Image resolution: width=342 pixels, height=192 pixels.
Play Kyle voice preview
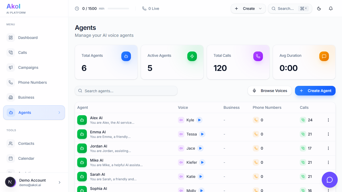[199, 120]
